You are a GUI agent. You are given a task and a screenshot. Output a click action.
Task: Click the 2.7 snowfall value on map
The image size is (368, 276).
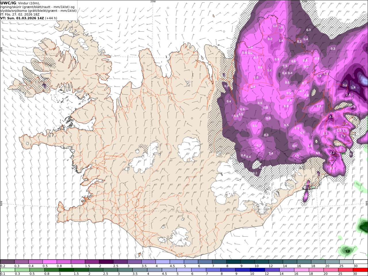[x=331, y=117]
